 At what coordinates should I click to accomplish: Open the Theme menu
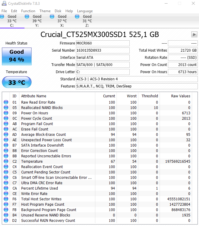point(45,11)
